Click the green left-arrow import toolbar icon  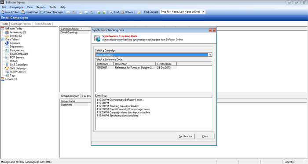click(104, 12)
